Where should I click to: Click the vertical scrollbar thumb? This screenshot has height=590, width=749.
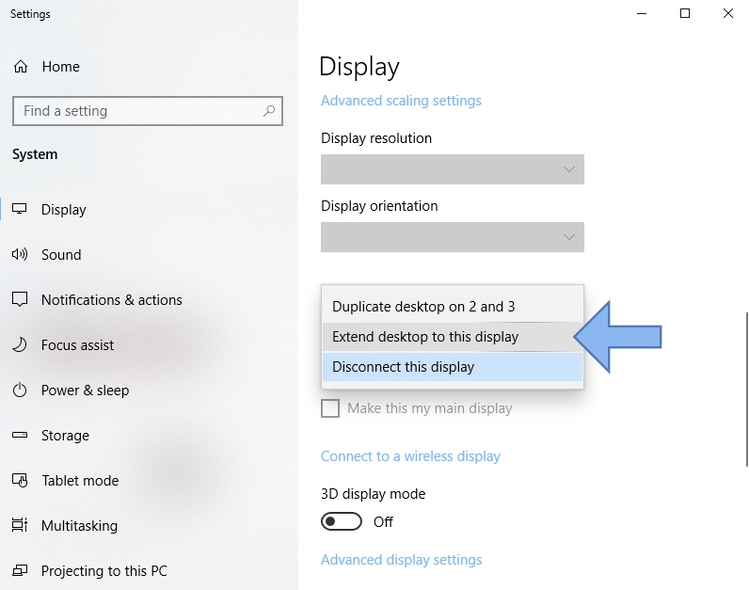[x=747, y=390]
